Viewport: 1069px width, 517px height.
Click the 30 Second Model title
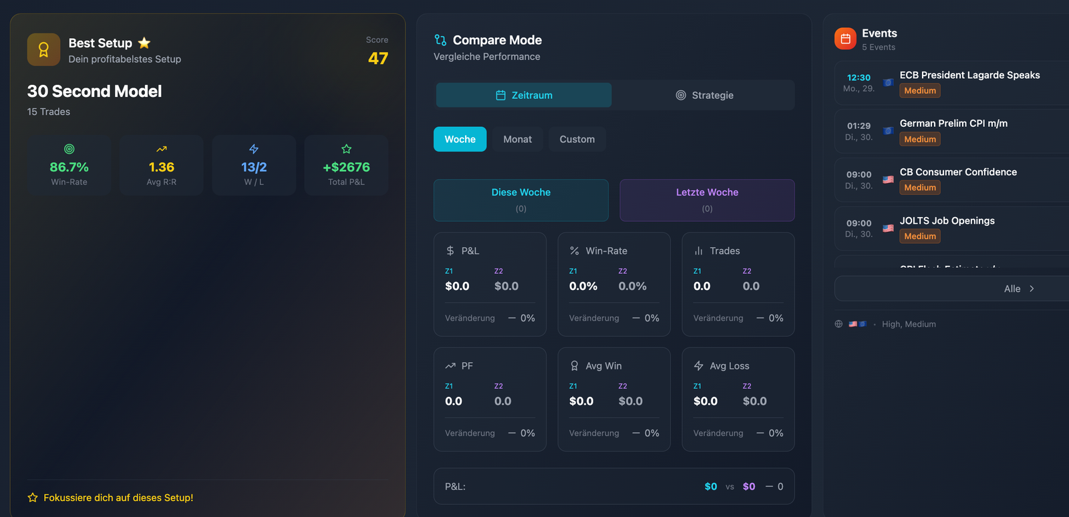click(x=94, y=92)
